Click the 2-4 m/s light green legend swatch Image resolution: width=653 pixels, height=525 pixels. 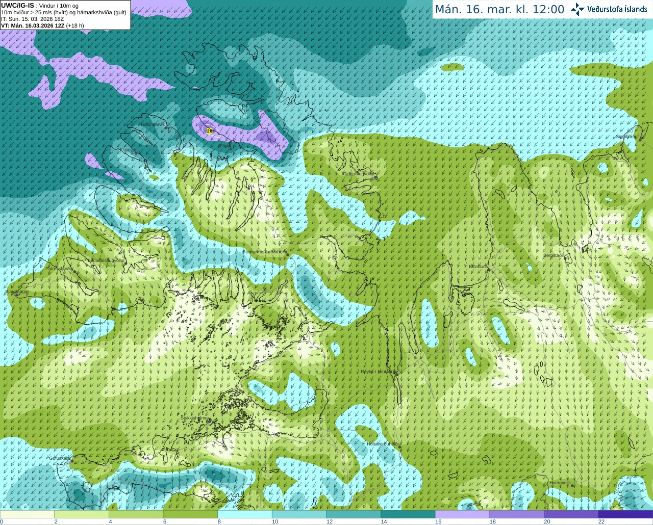point(82,514)
